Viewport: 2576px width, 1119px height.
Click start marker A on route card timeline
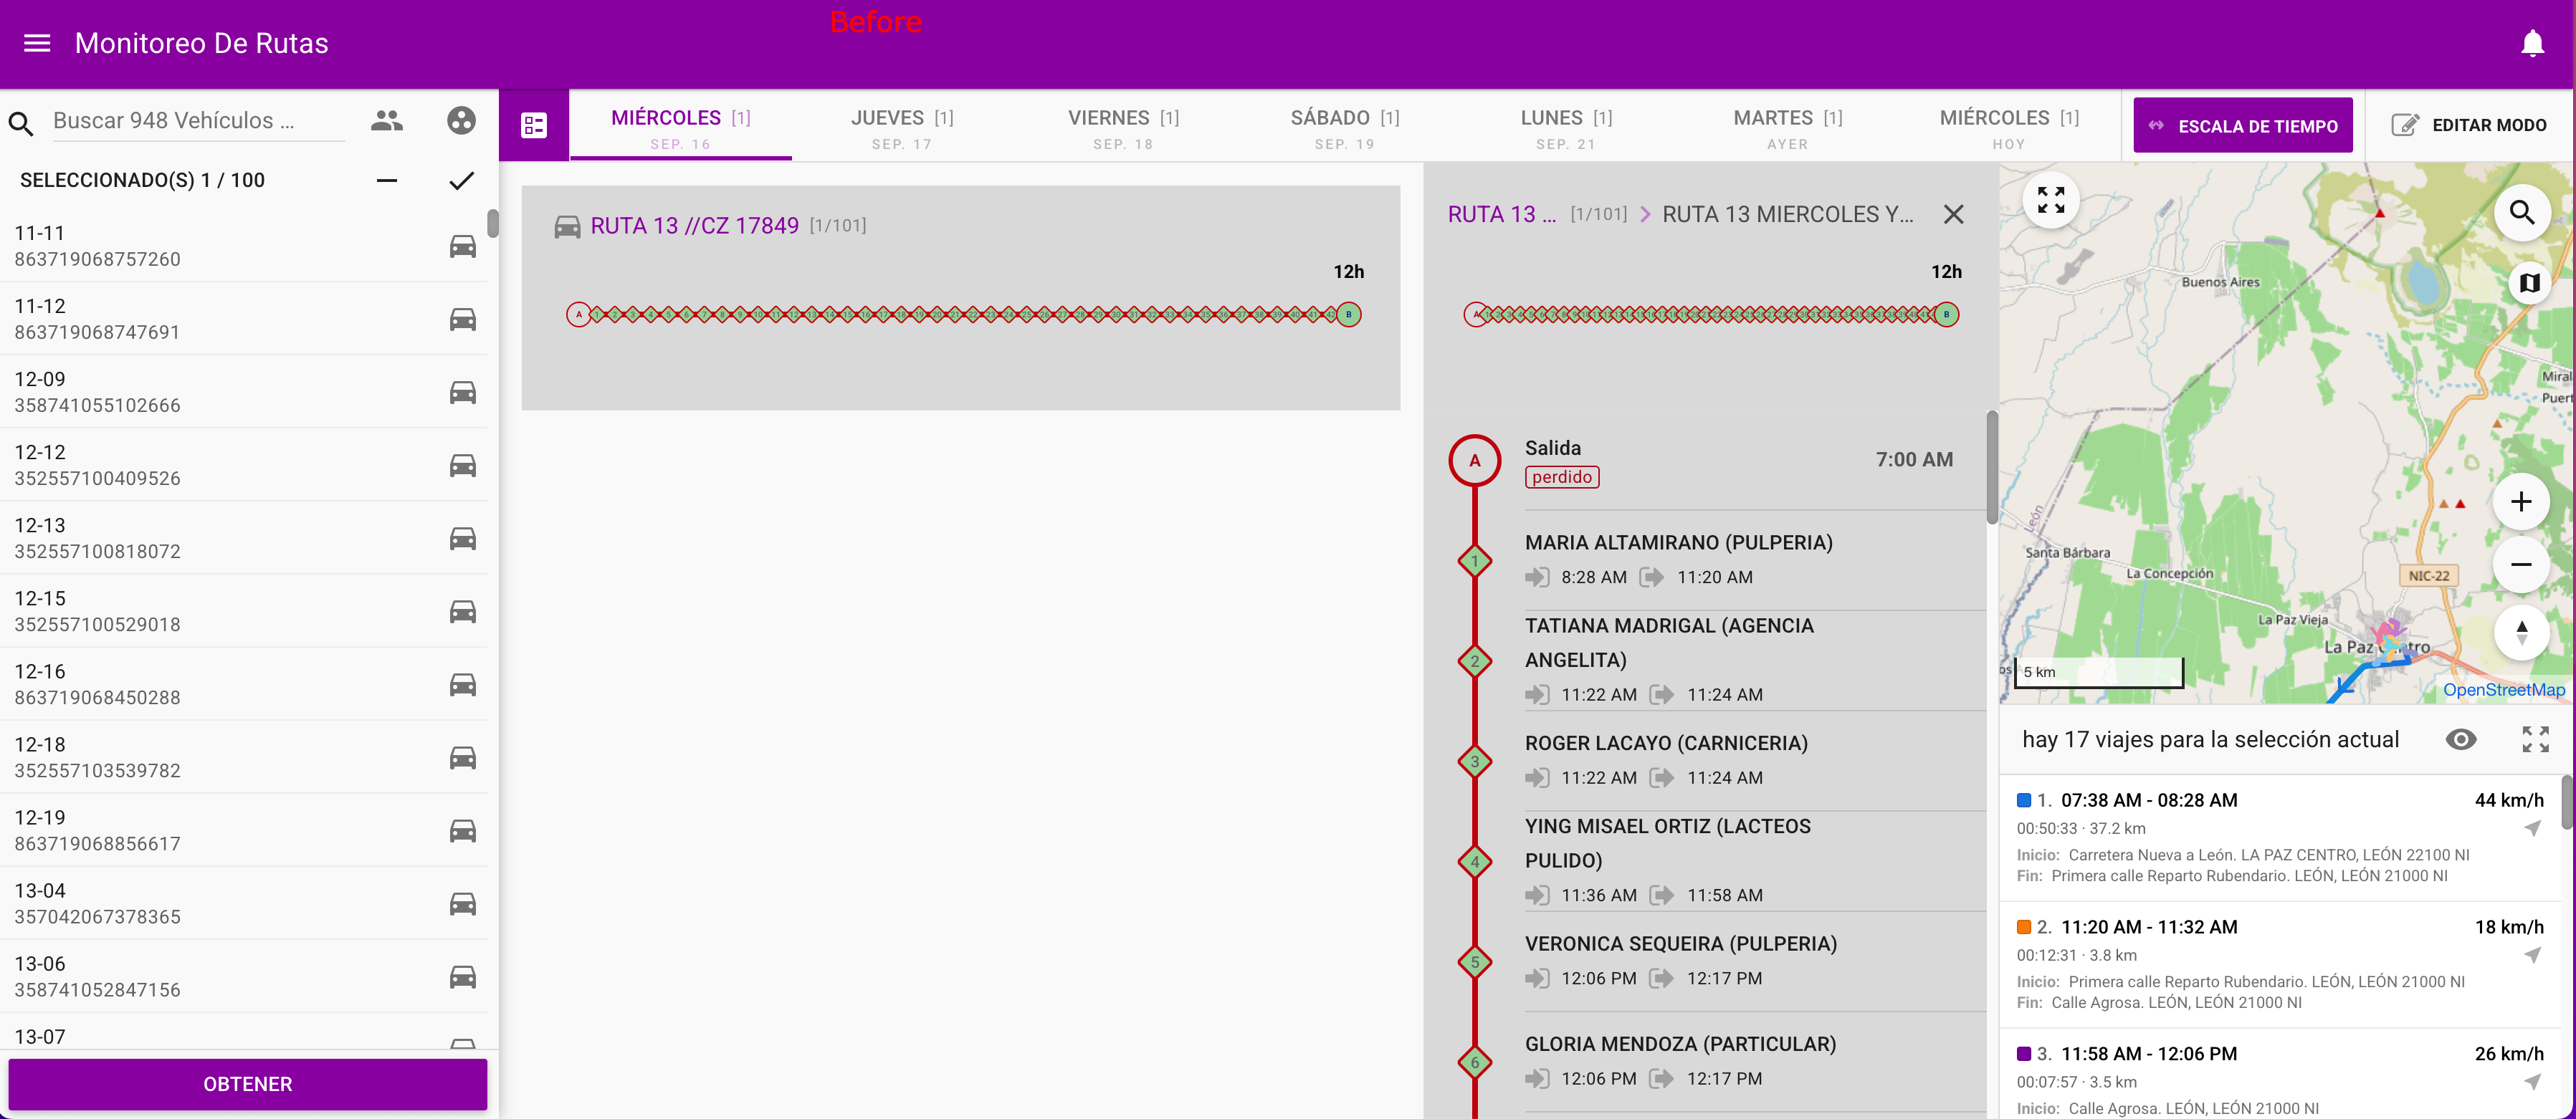pyautogui.click(x=578, y=314)
